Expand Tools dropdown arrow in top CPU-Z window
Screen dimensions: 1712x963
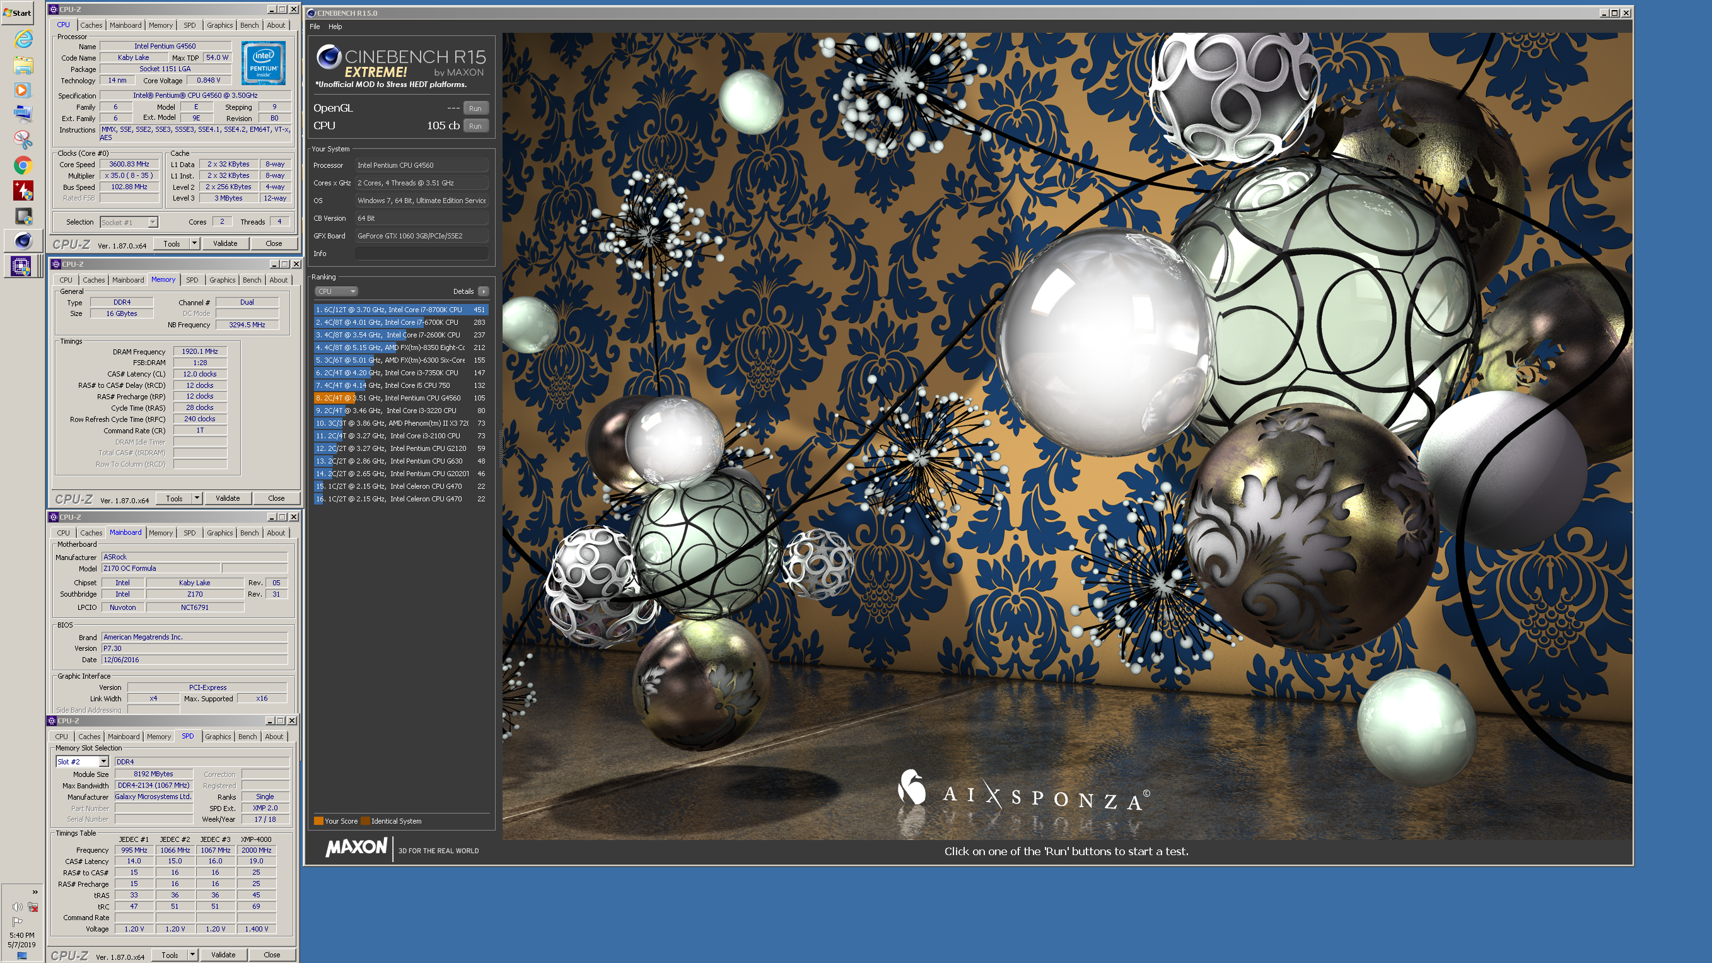pyautogui.click(x=194, y=243)
